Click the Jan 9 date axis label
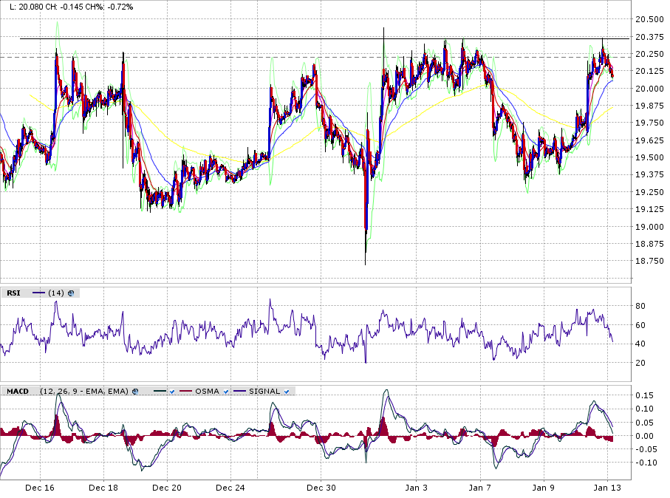 point(544,488)
